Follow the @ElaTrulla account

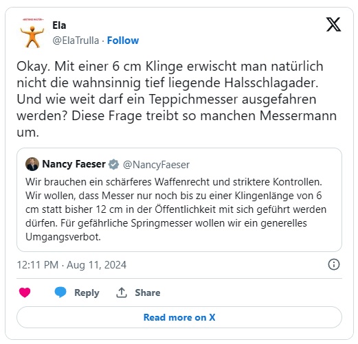tap(123, 41)
